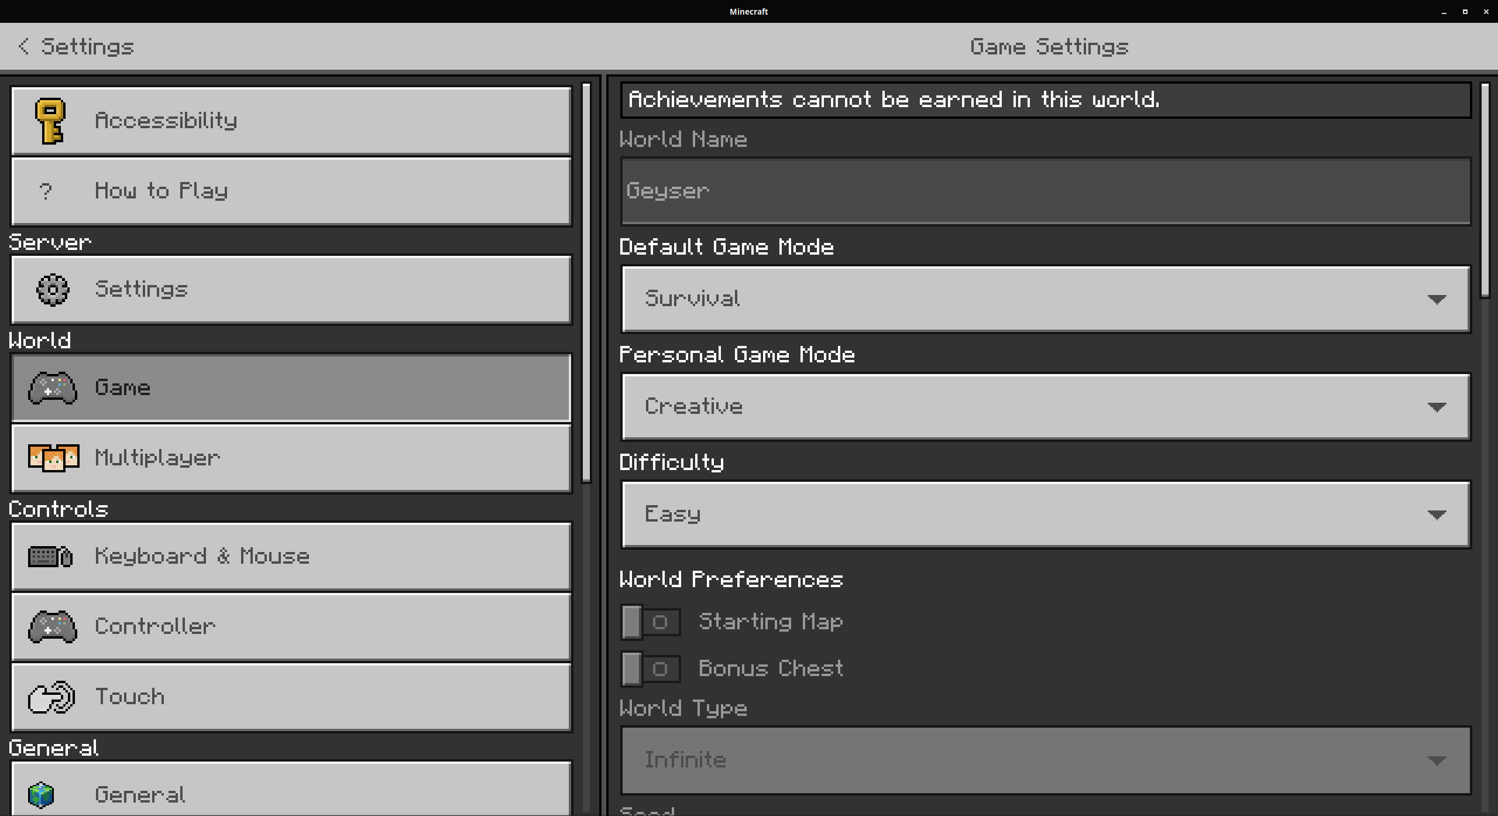This screenshot has width=1498, height=816.
Task: Select the Game controller icon under World
Action: click(52, 388)
